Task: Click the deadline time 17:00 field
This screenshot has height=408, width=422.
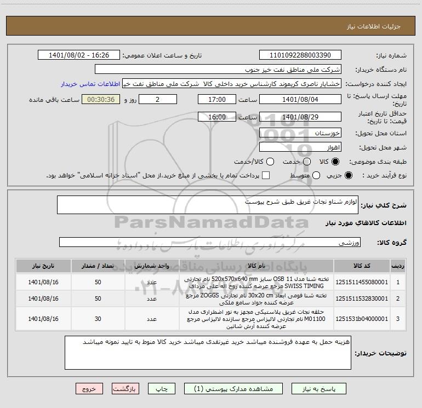Action: coord(217,99)
